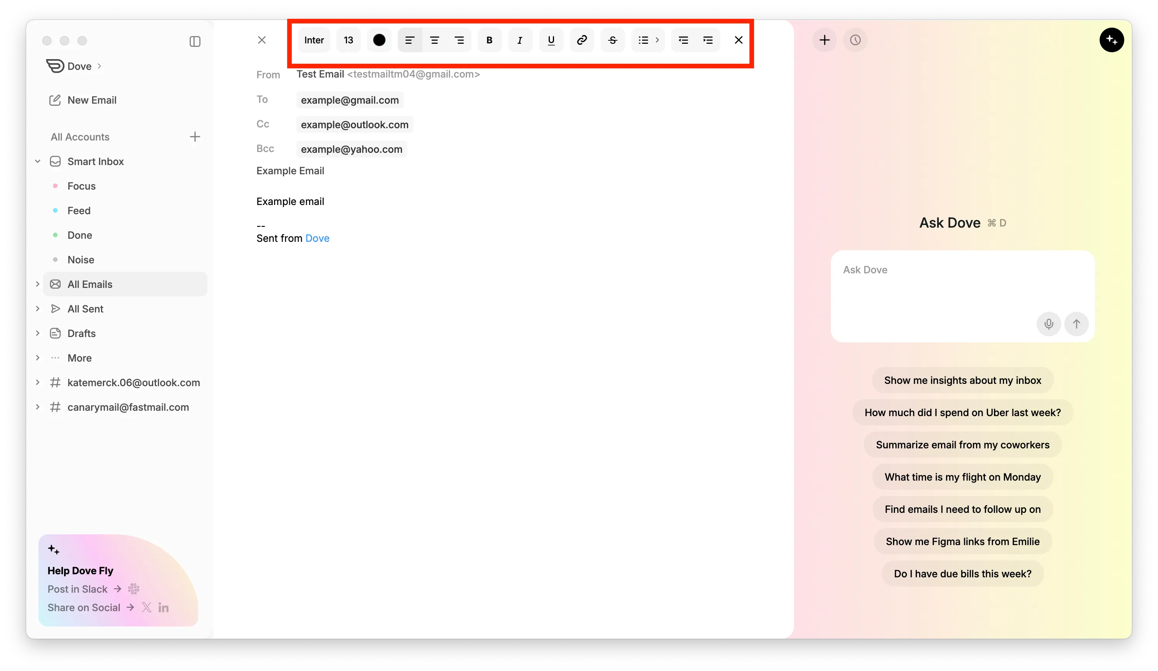
Task: Insert a link with the link icon
Action: 582,40
